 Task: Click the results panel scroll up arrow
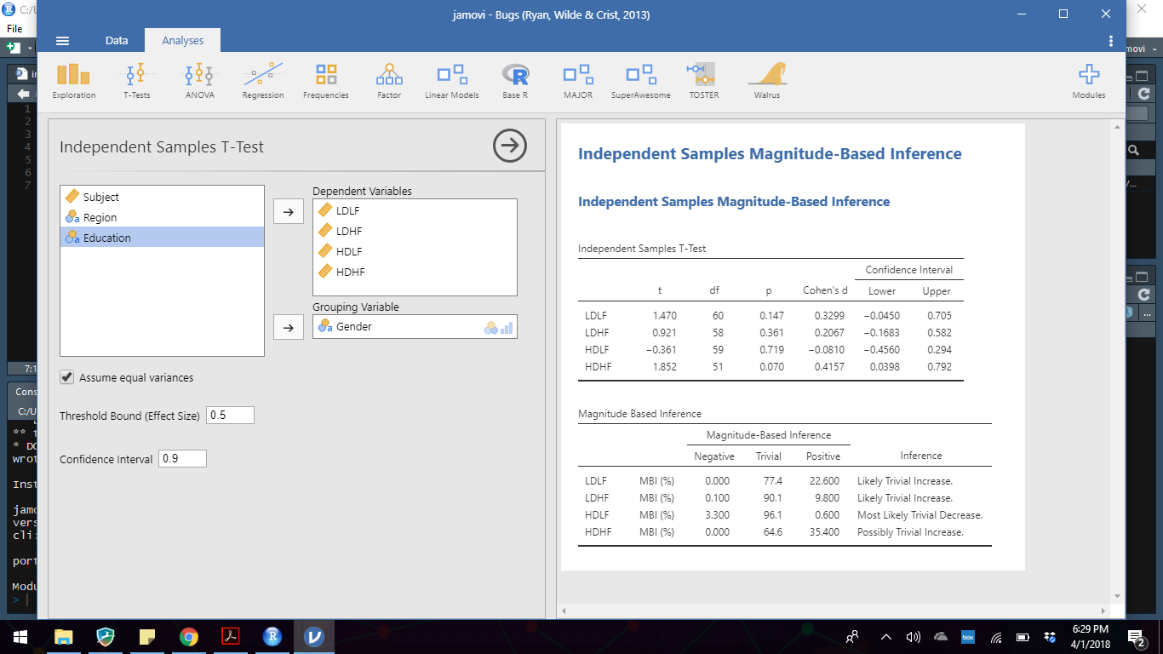pos(1116,128)
